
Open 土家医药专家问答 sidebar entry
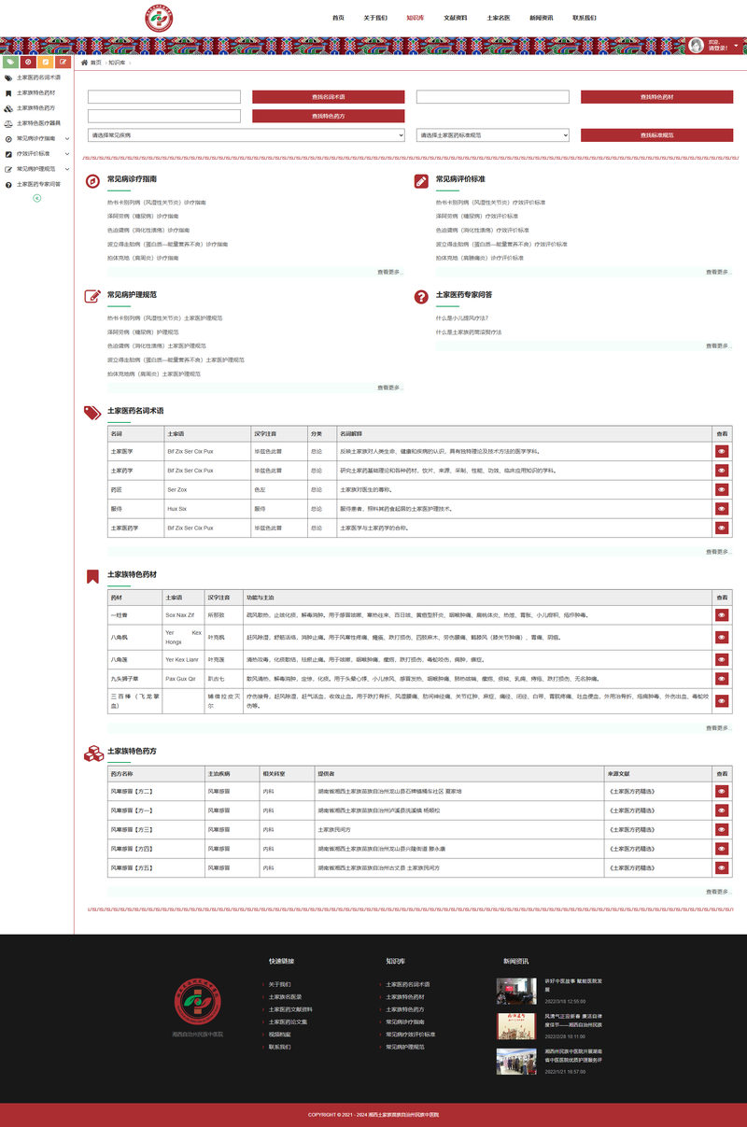(38, 184)
